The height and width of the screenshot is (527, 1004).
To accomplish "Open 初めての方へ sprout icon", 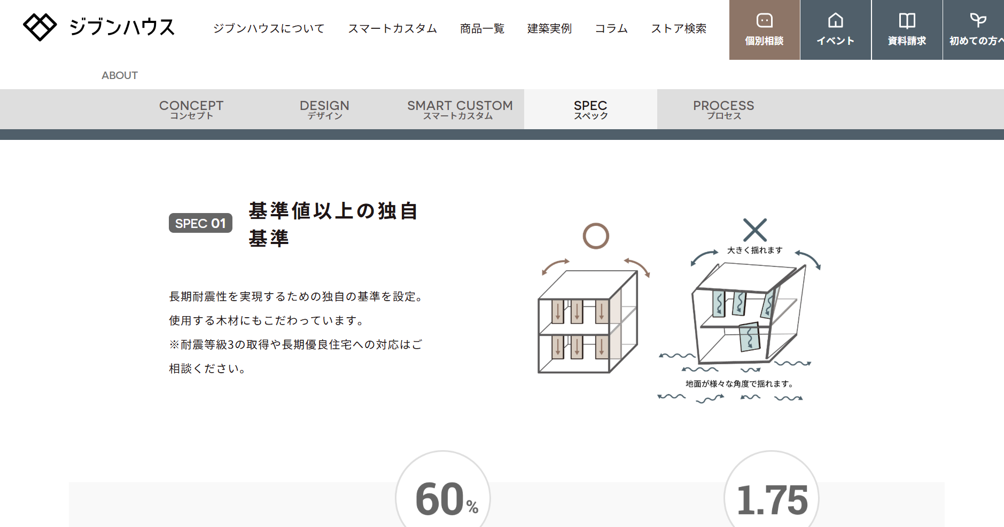I will coord(977,21).
